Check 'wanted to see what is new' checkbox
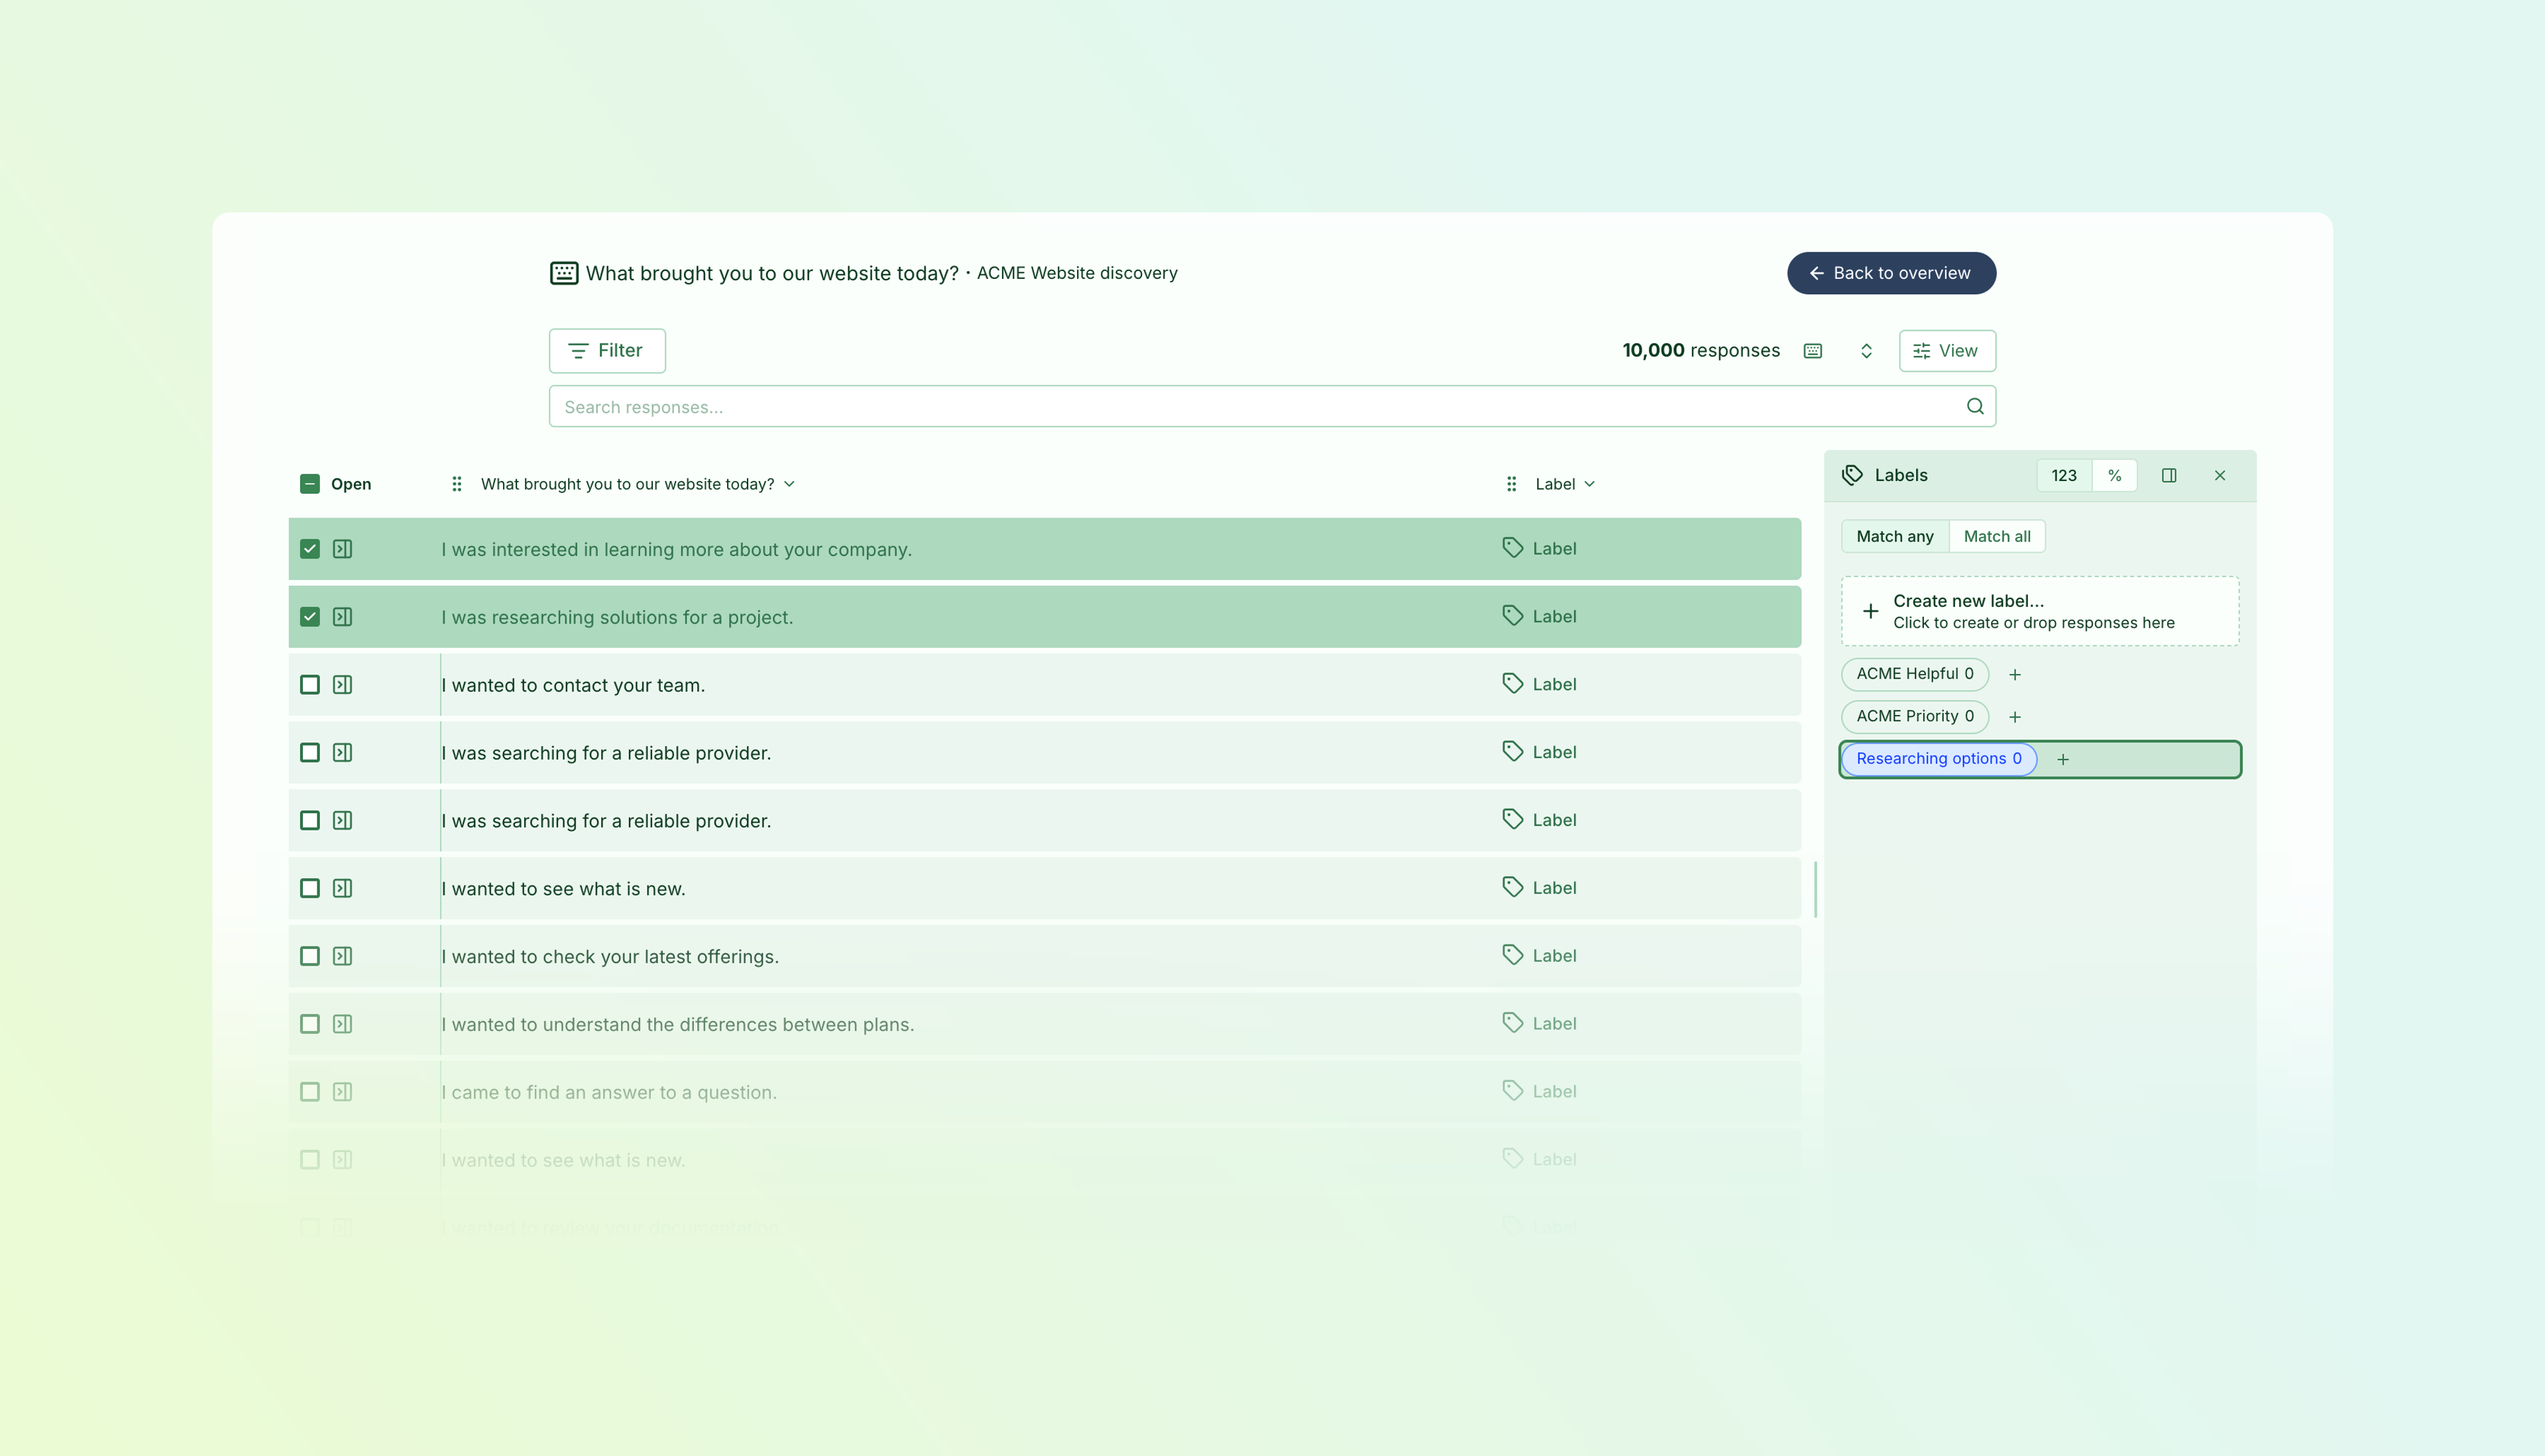 [310, 888]
